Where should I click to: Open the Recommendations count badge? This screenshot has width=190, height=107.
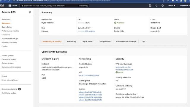(19, 89)
